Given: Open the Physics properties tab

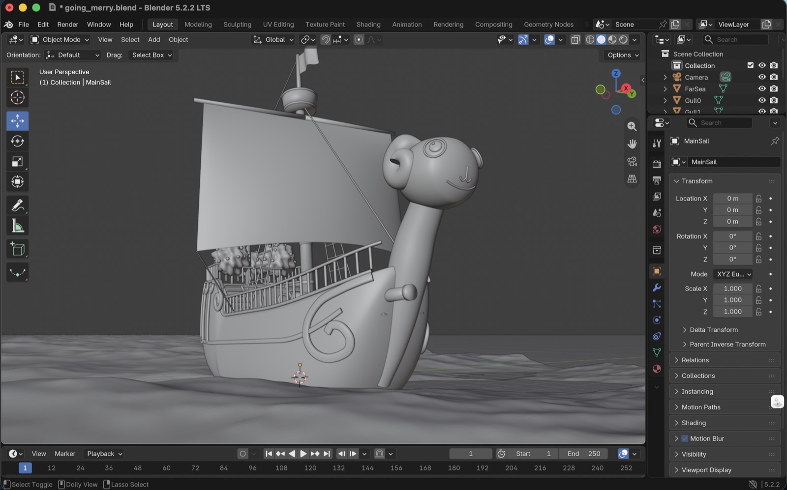Looking at the screenshot, I should click(657, 320).
